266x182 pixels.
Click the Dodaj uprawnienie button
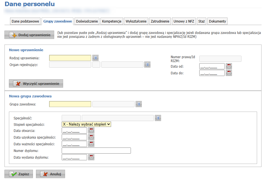pos(29,35)
